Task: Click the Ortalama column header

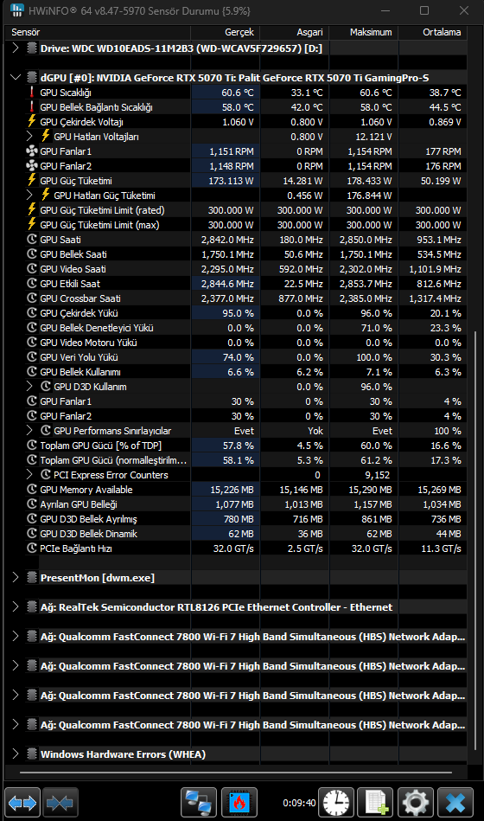Action: (x=433, y=32)
